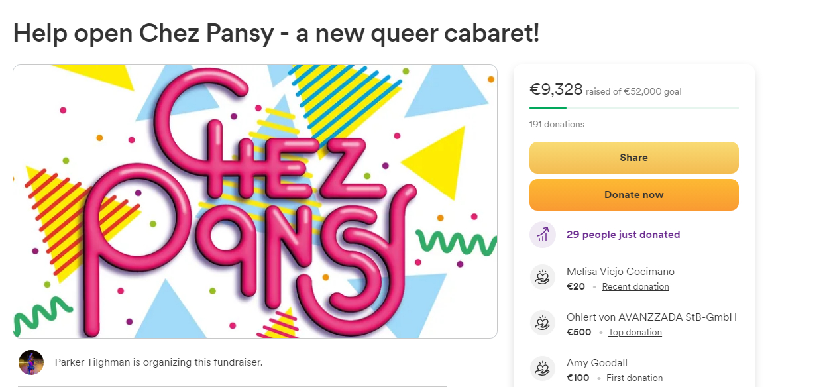The image size is (825, 387).
Task: Click donor name Ohlert von AVANZZADA StB-GmbH
Action: (651, 317)
